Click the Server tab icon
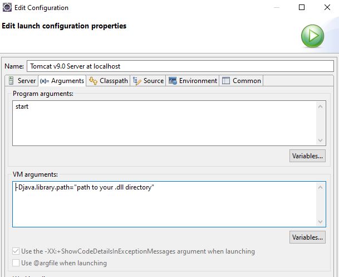 tap(11, 80)
